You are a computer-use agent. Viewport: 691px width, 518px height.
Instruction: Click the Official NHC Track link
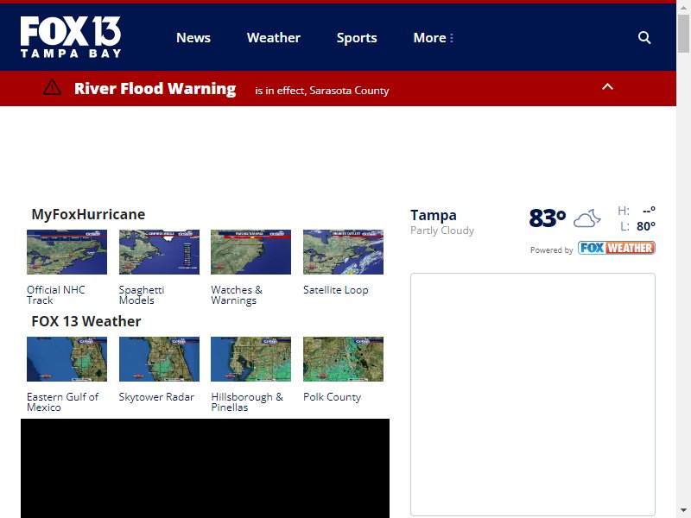click(x=56, y=295)
